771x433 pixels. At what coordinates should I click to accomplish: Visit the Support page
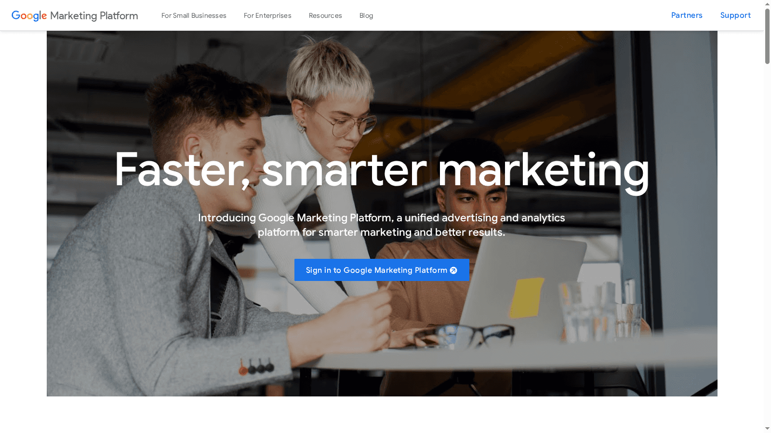tap(735, 15)
